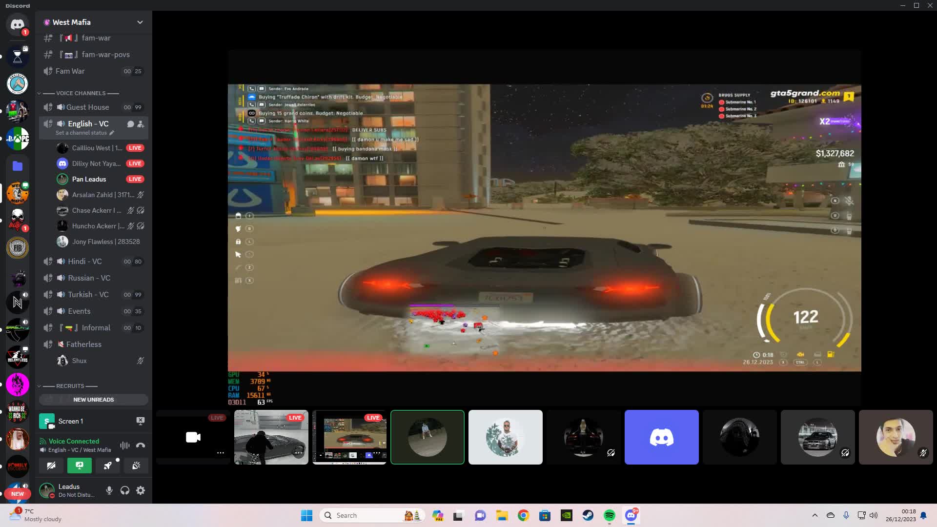This screenshot has width=937, height=527.
Task: Open West Mafia server menu
Action: point(94,22)
